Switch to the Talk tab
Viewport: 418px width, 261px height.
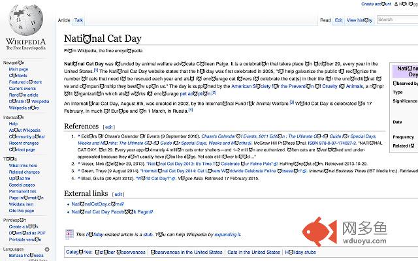[x=78, y=20]
